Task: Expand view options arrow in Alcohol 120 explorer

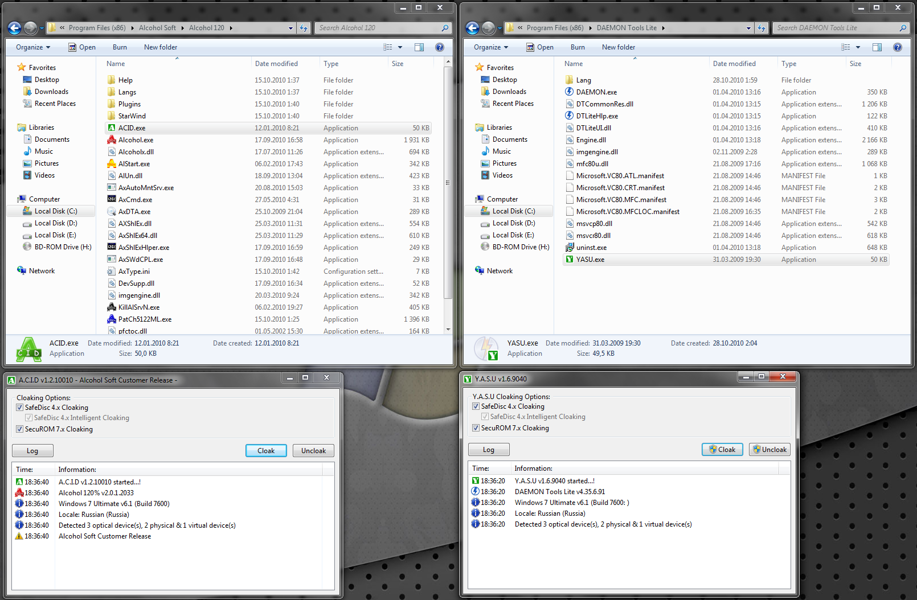Action: tap(400, 47)
